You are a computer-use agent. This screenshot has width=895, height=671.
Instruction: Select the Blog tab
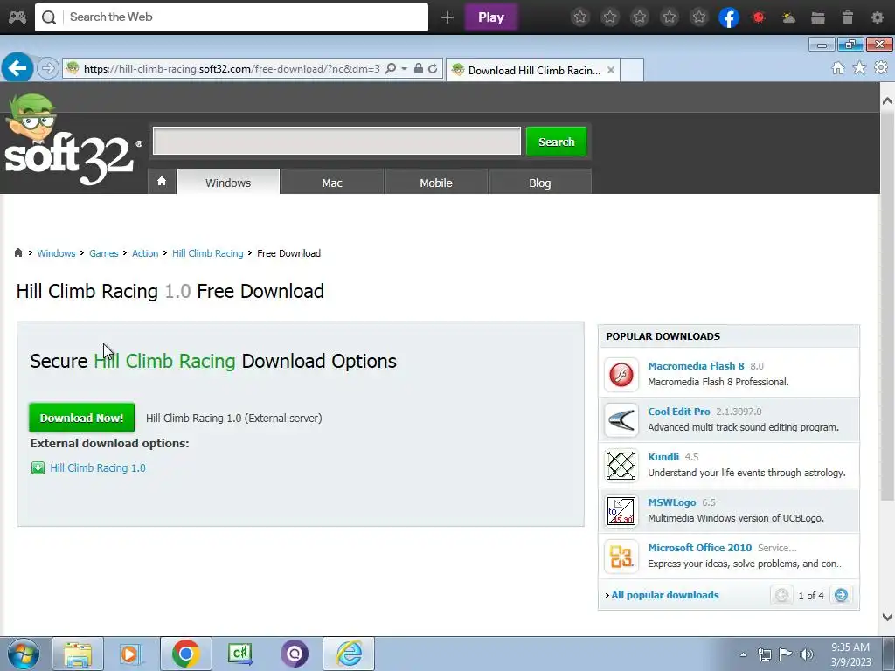click(x=540, y=182)
